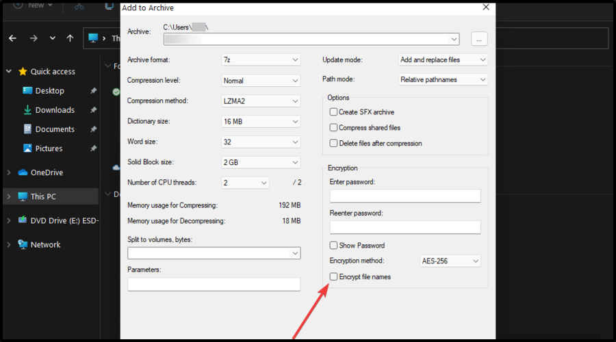Click the DVD Drive (E:) icon
The width and height of the screenshot is (616, 342).
(23, 220)
